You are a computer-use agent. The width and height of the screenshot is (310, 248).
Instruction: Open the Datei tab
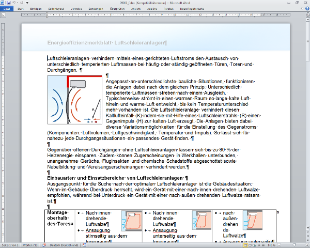[x=7, y=9]
